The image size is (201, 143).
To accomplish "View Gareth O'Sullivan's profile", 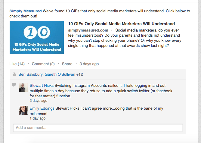I will click(60, 74).
